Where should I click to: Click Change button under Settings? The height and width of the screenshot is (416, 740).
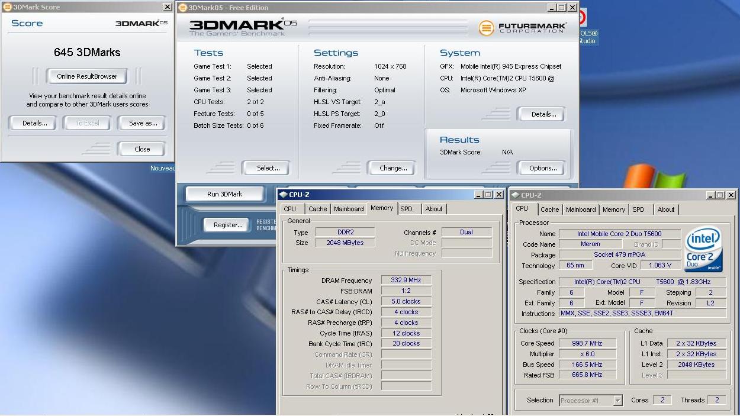[393, 168]
